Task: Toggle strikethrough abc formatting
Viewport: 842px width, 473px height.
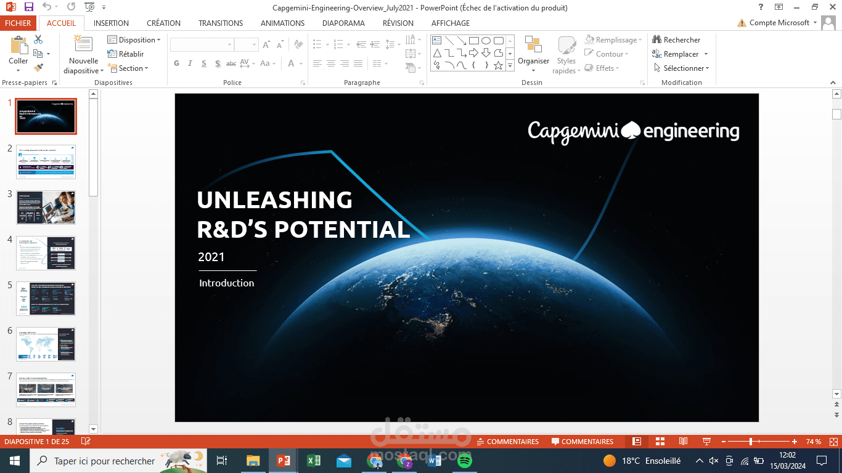Action: (231, 63)
